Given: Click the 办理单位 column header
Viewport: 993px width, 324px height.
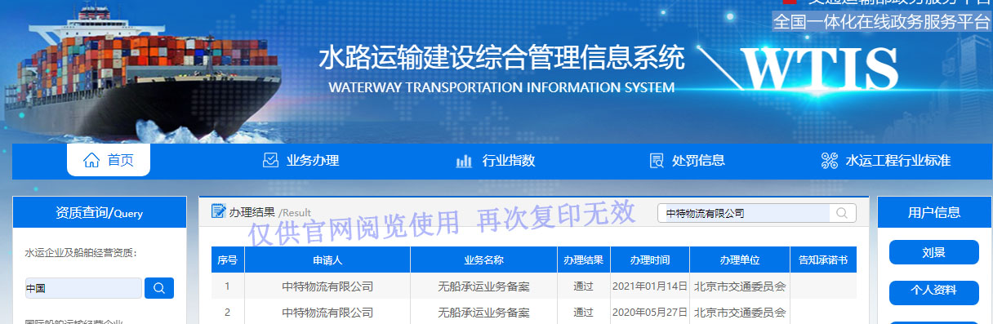Looking at the screenshot, I should coord(740,260).
